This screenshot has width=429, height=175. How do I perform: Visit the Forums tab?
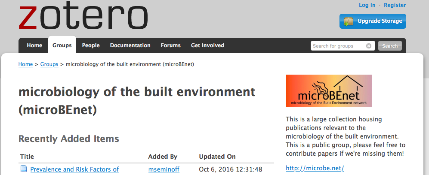pos(171,45)
